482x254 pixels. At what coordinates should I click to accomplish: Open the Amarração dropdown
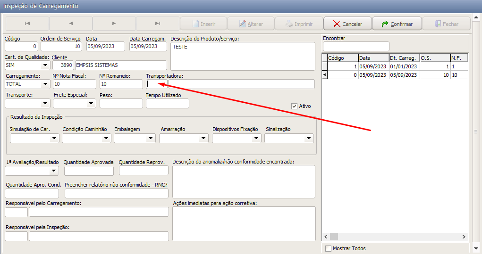tap(203, 138)
